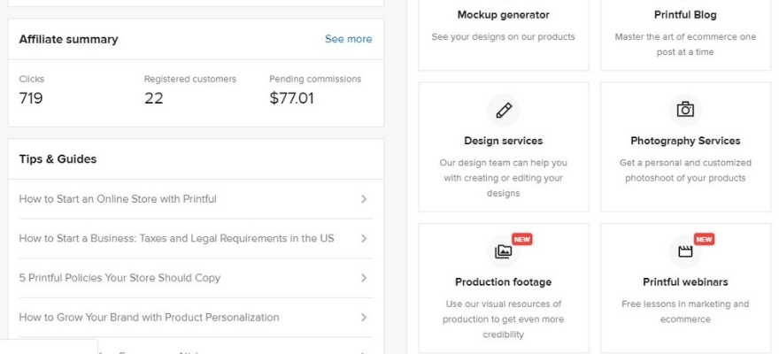Click 'Our design team can help you' description

[504, 178]
